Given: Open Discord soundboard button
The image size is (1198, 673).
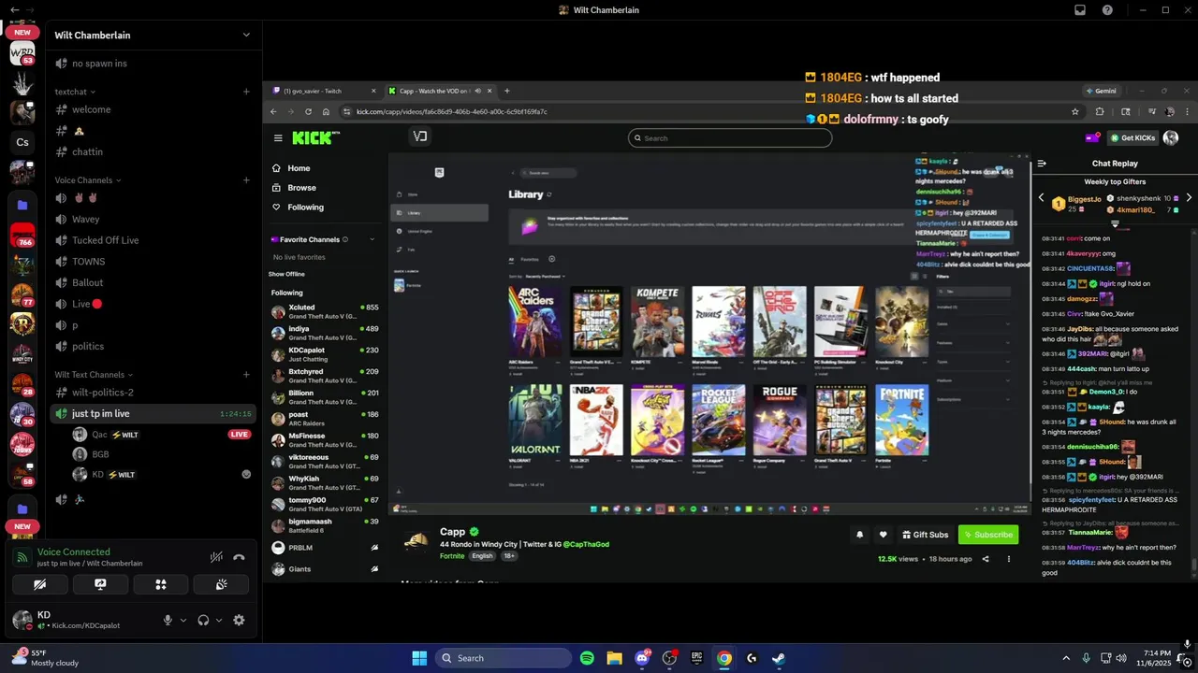Looking at the screenshot, I should 221,584.
